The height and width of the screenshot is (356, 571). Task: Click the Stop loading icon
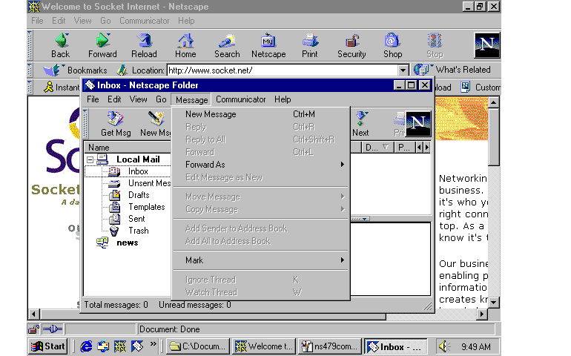(x=435, y=45)
